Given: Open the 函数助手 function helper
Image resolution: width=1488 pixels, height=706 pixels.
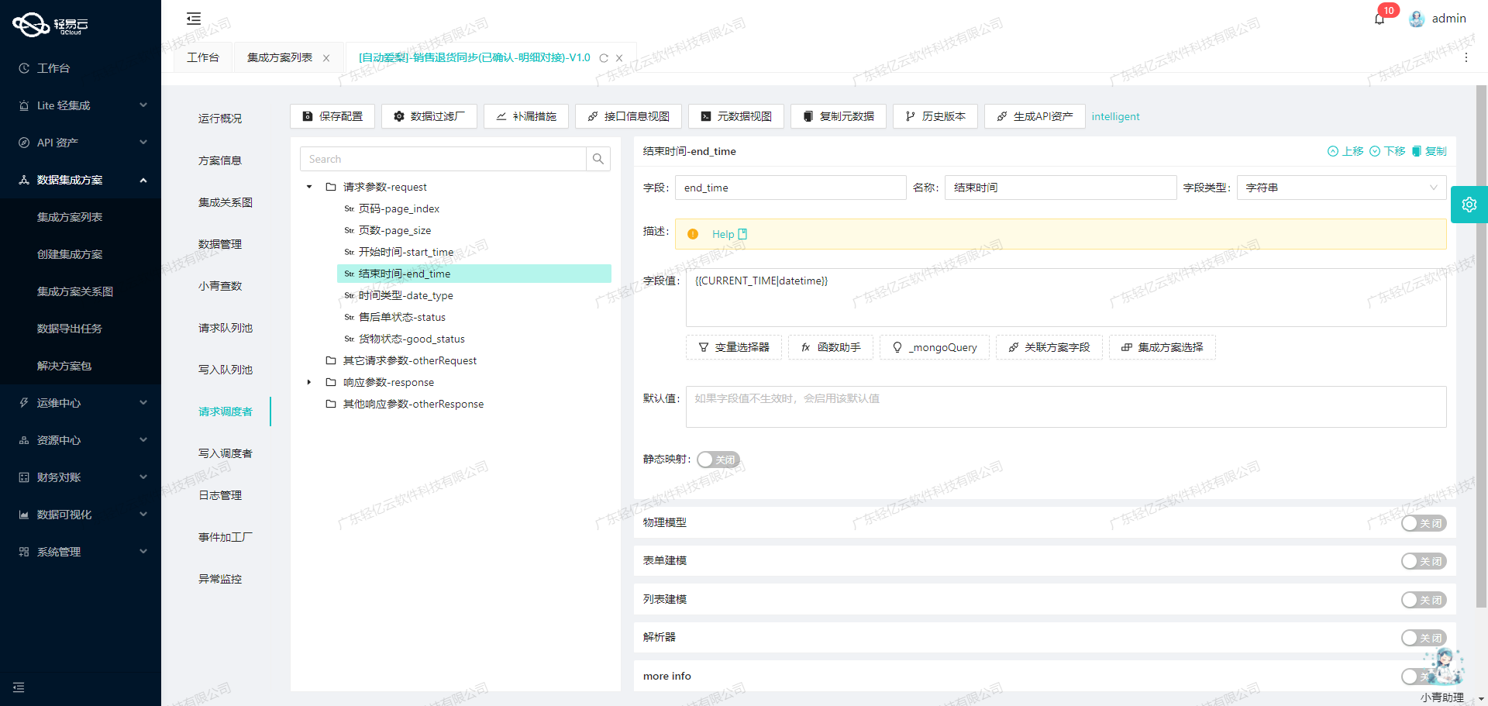Looking at the screenshot, I should (x=831, y=347).
